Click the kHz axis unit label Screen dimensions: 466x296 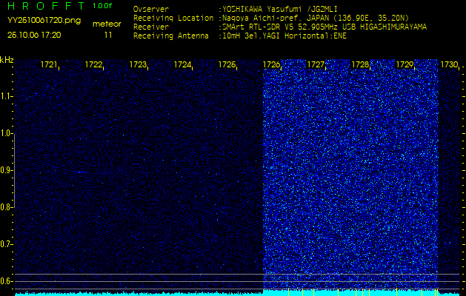point(7,60)
